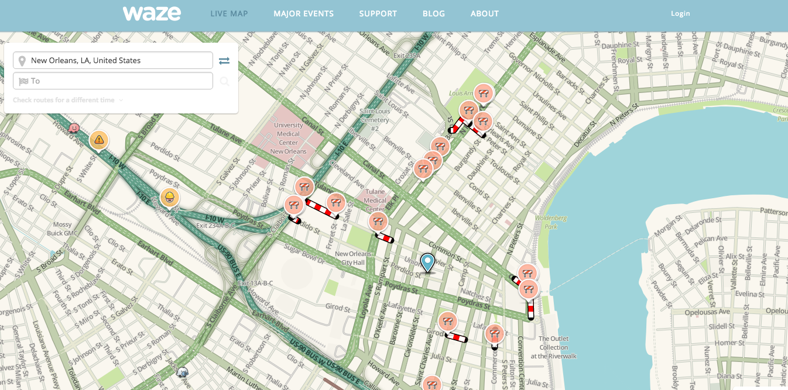Visit the Blog link
788x390 pixels.
click(x=433, y=13)
